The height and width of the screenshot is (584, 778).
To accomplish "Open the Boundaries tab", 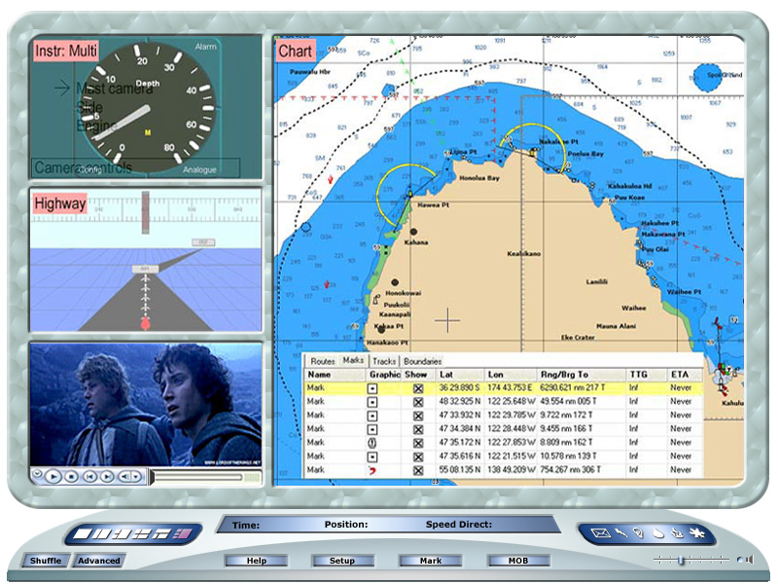I will coord(423,361).
